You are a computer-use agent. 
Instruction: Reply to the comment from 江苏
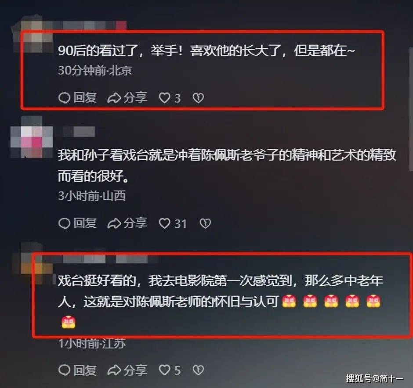[x=77, y=370]
